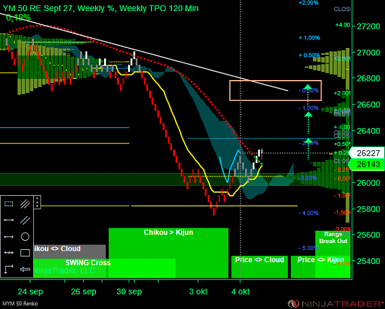Click the +4.00 label beside 27200
Image resolution: width=385 pixels, height=309 pixels.
click(x=342, y=25)
